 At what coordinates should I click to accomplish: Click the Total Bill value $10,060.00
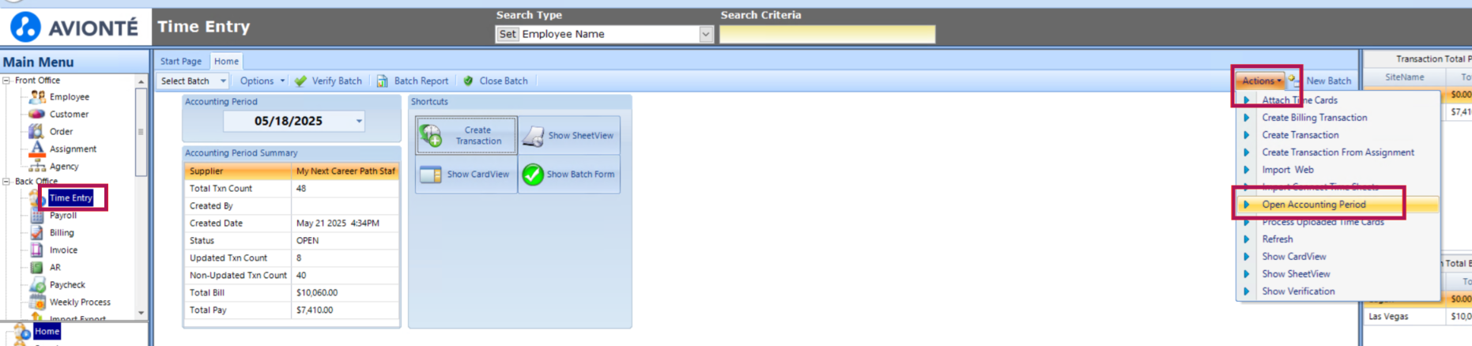(x=345, y=292)
